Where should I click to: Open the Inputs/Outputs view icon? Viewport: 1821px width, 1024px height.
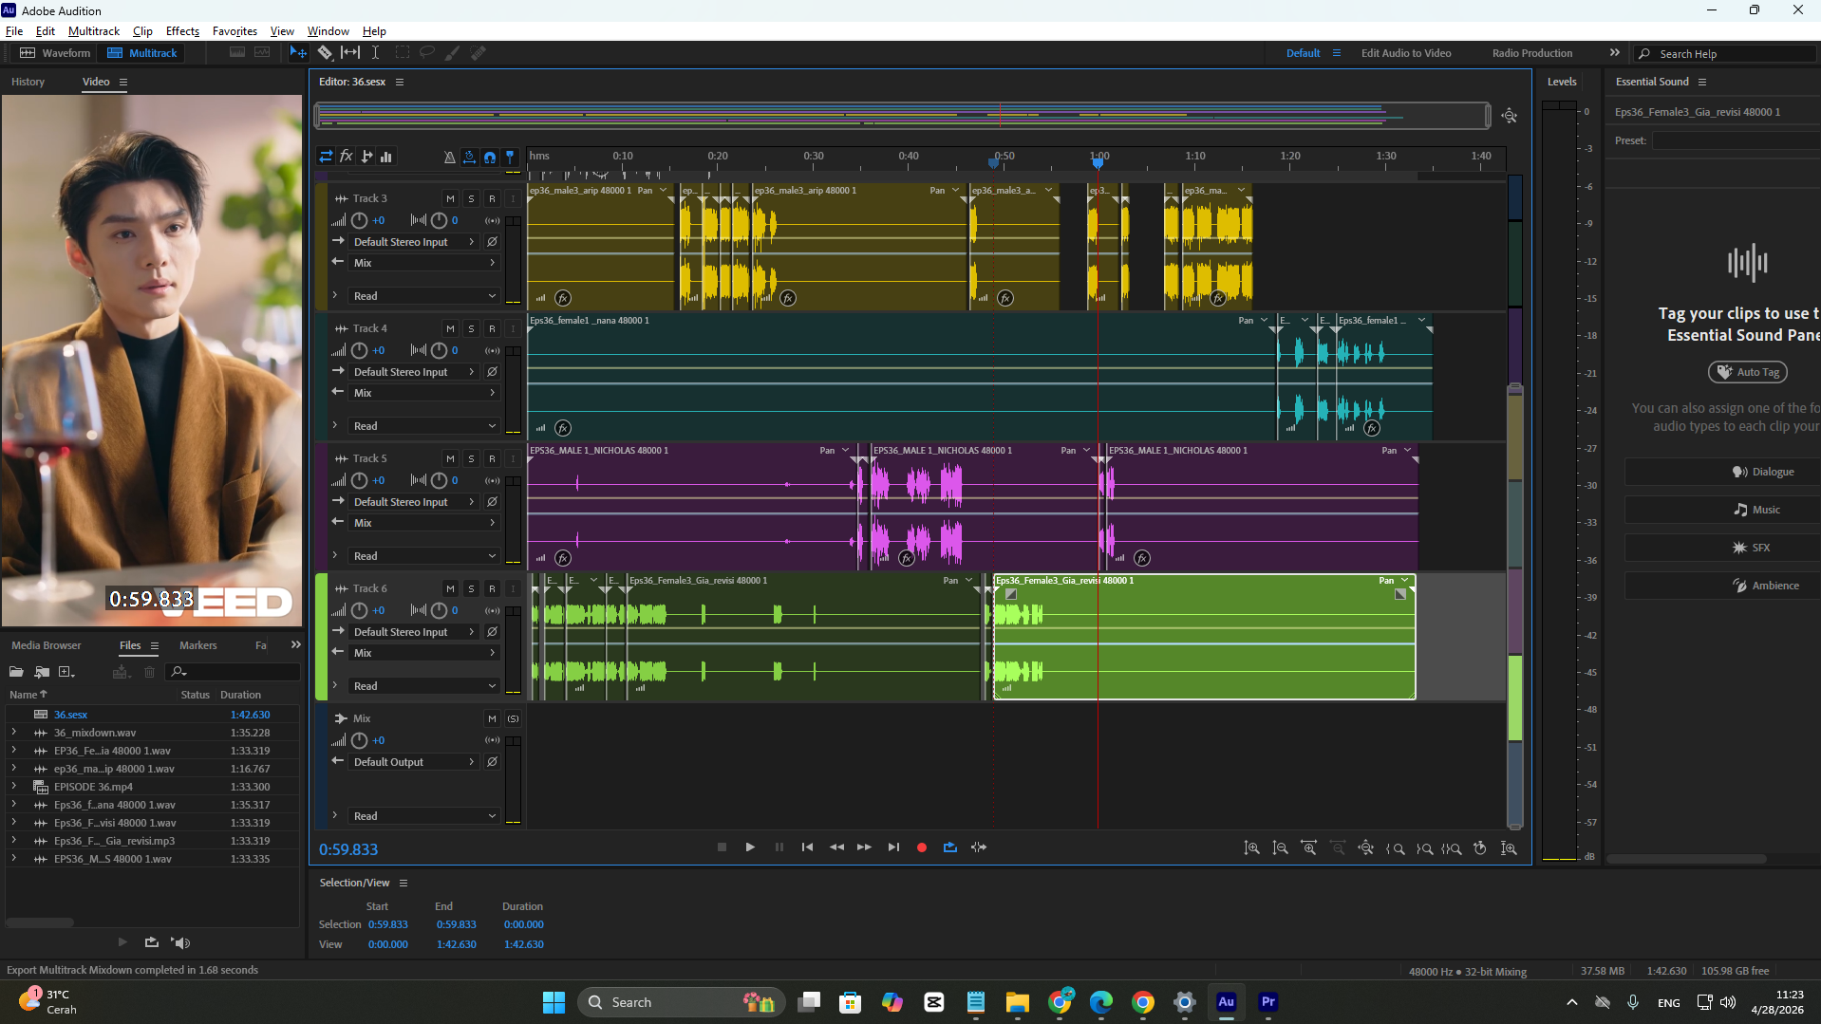pyautogui.click(x=326, y=157)
